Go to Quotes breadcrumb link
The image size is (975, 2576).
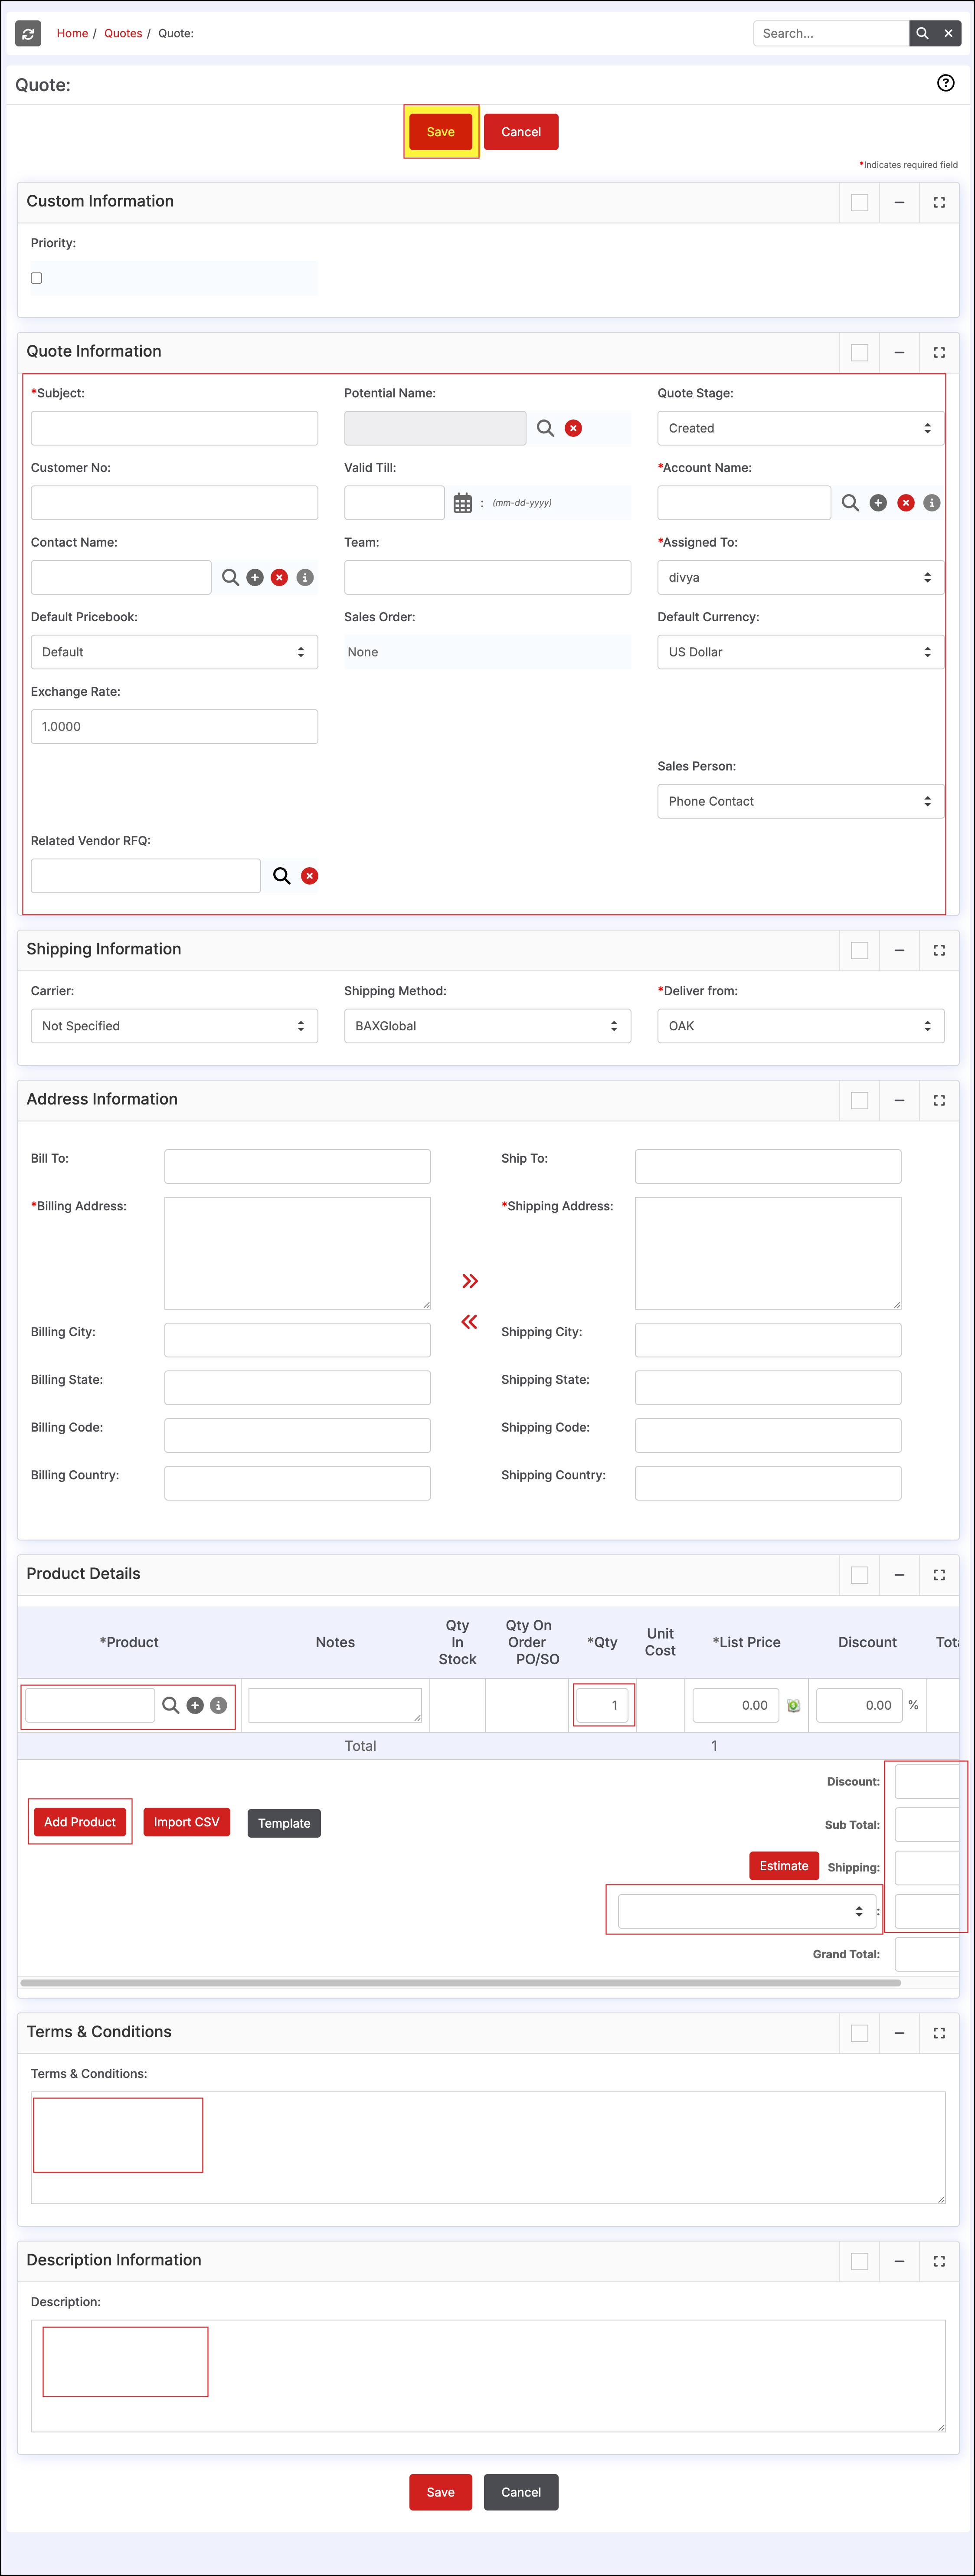click(123, 33)
